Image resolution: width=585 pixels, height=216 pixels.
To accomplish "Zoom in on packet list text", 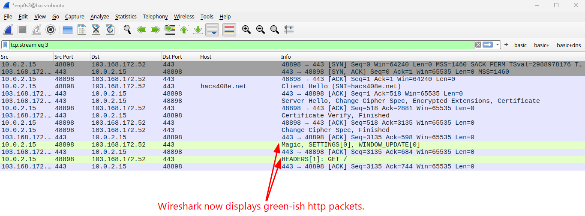I will (x=246, y=30).
